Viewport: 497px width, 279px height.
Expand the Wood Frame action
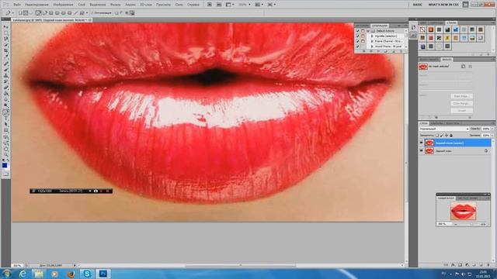pos(372,46)
